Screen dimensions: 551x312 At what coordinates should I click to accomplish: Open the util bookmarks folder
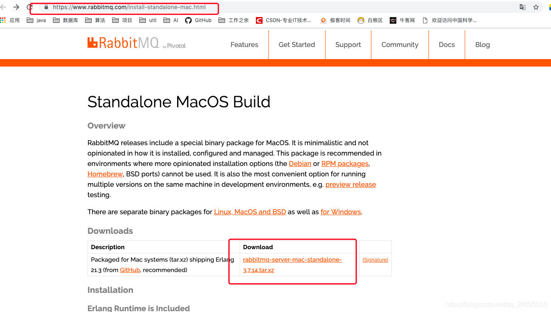point(148,20)
